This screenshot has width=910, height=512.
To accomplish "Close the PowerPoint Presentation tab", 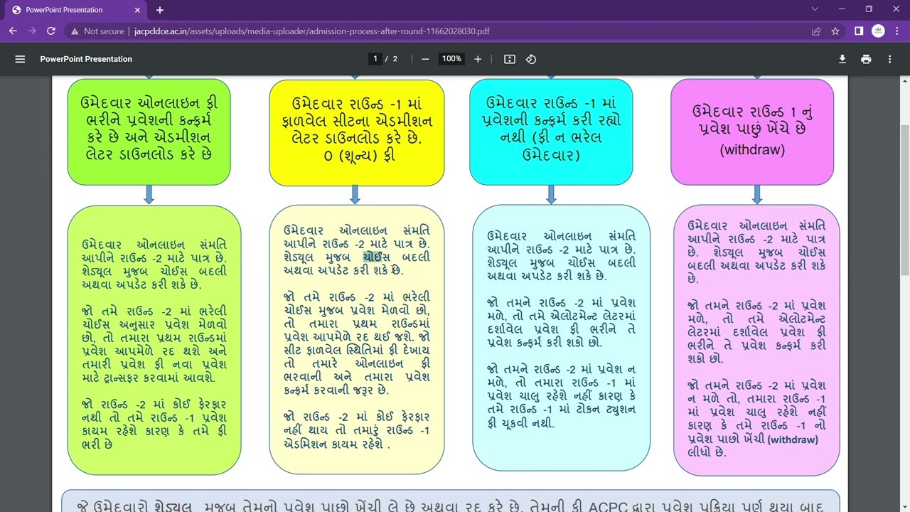I will 136,10.
